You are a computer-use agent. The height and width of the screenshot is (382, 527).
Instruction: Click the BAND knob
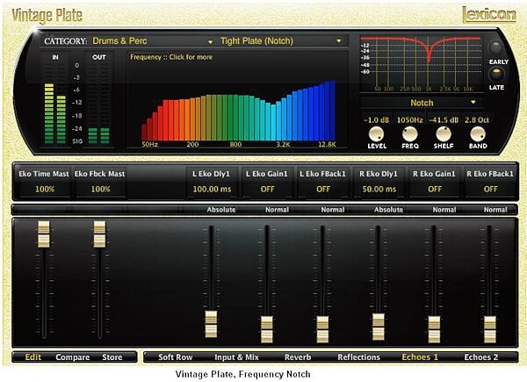[477, 134]
